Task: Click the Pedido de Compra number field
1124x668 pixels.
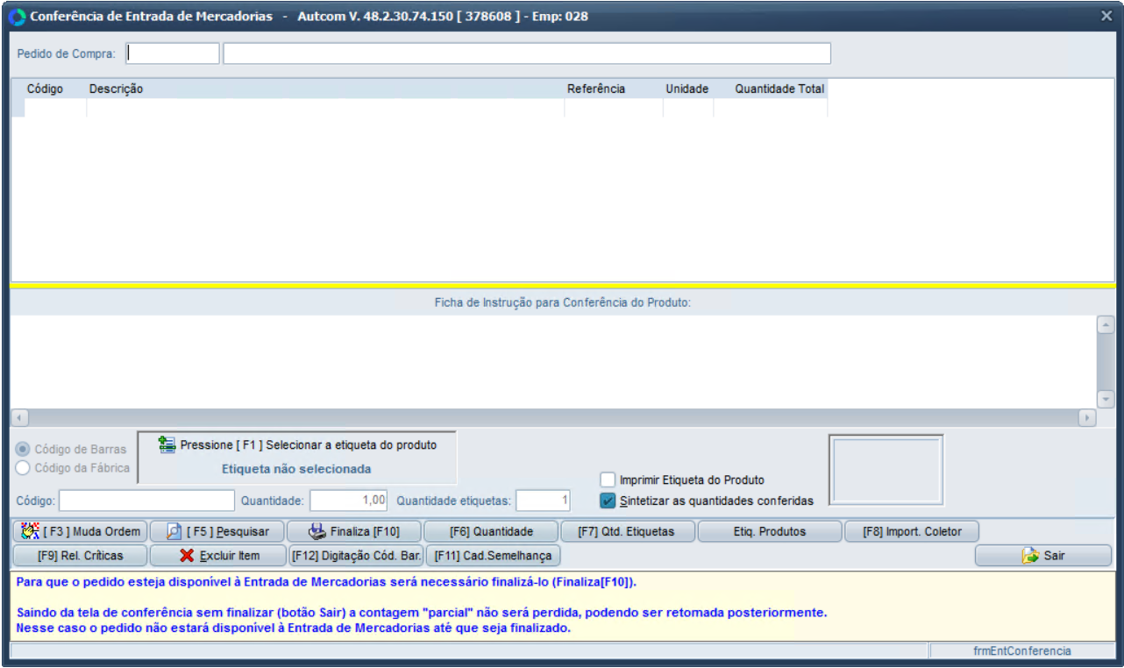Action: tap(173, 53)
